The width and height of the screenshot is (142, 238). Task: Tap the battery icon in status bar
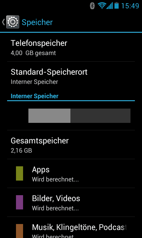coord(117,5)
